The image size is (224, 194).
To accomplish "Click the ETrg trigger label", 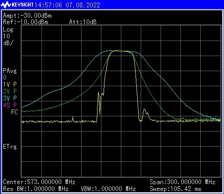I will [10, 147].
